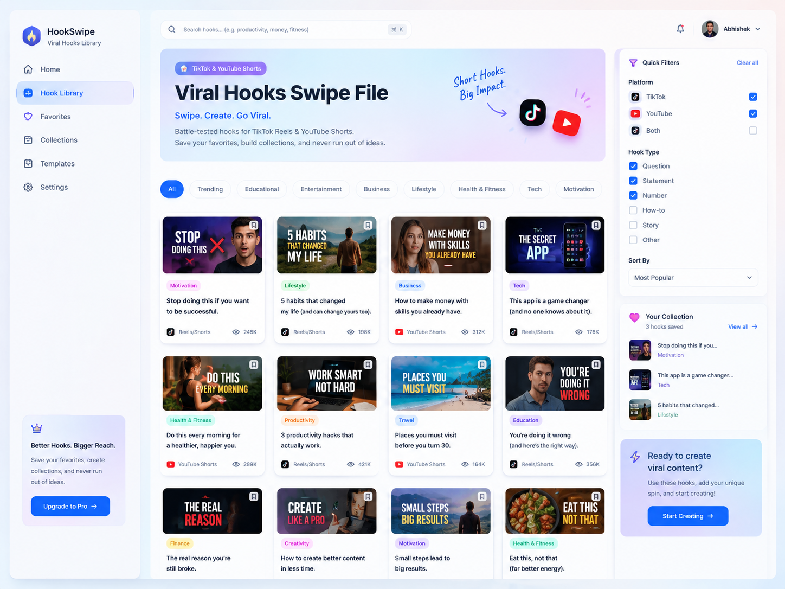Screen dimensions: 785x589
Task: Open the 'Small Steps Big Results' thumbnail
Action: click(441, 511)
